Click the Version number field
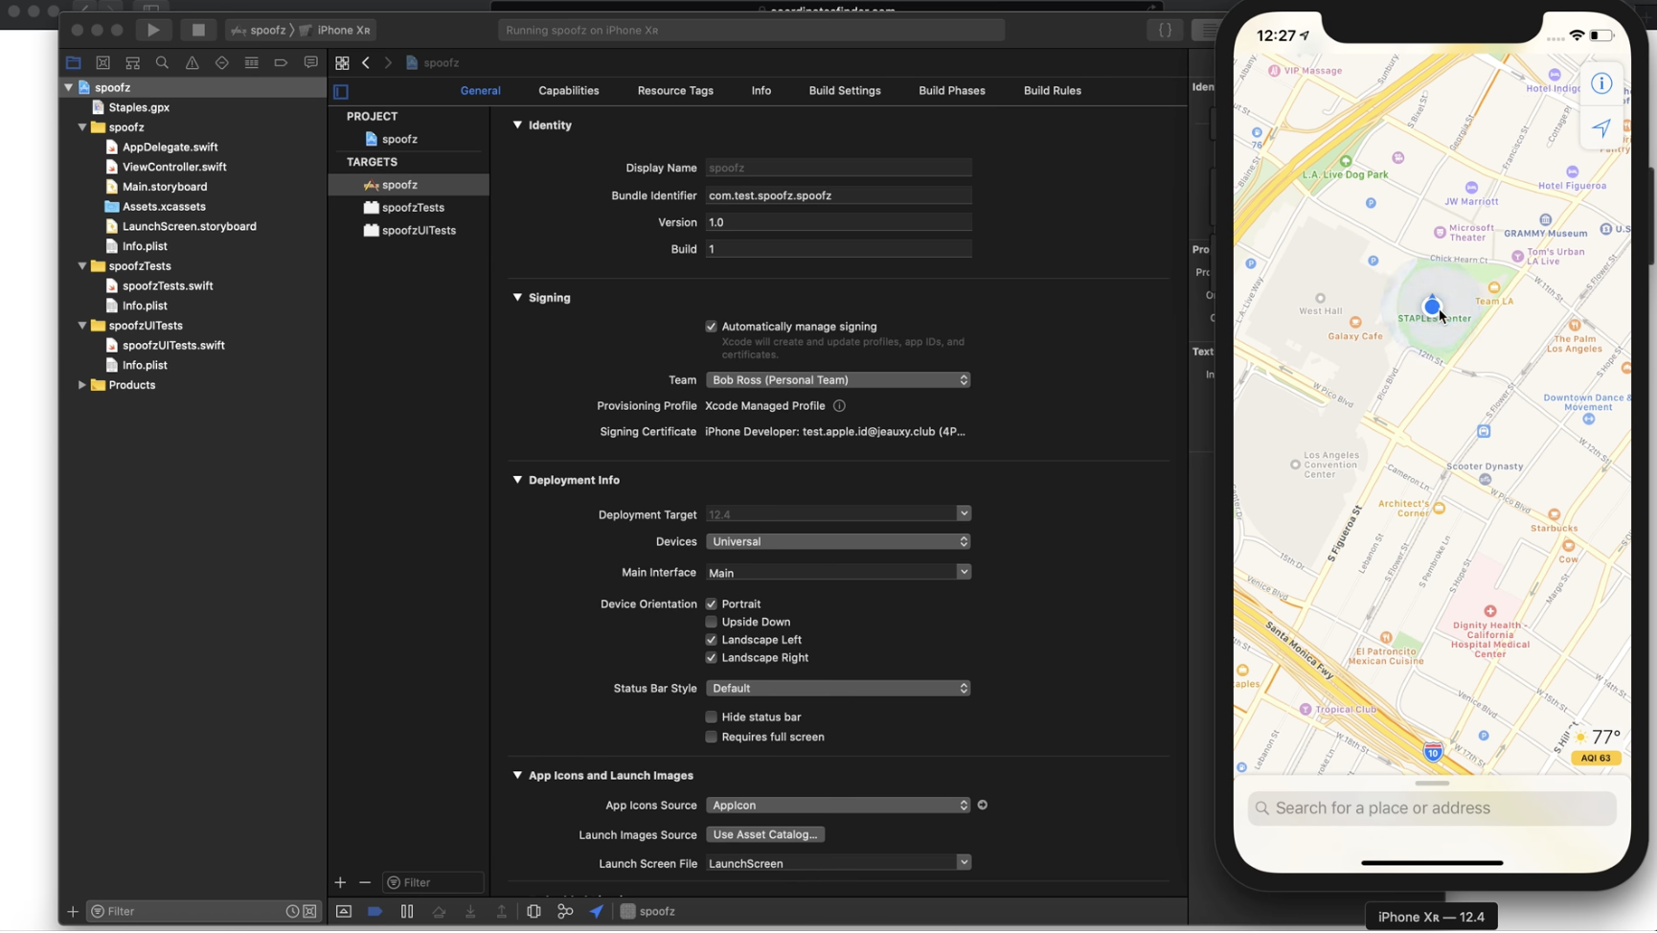This screenshot has width=1657, height=933. [838, 222]
